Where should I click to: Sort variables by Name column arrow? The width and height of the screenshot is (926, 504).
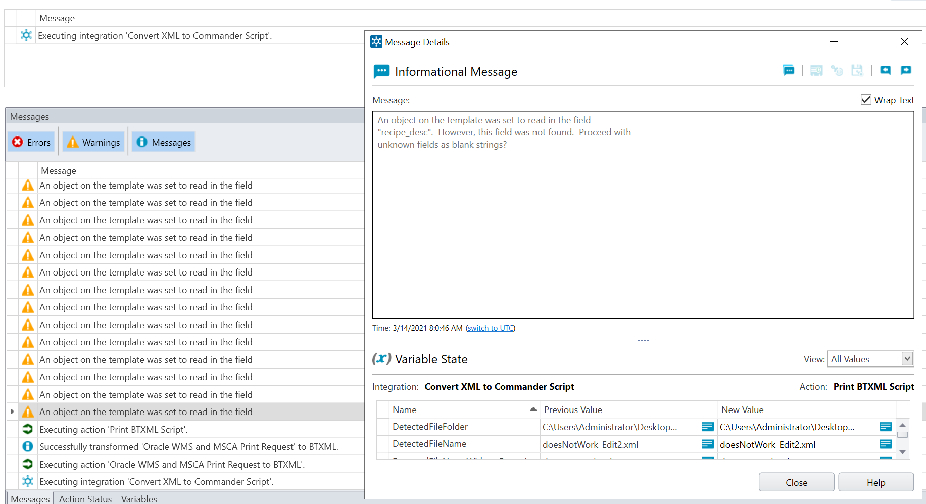coord(533,409)
